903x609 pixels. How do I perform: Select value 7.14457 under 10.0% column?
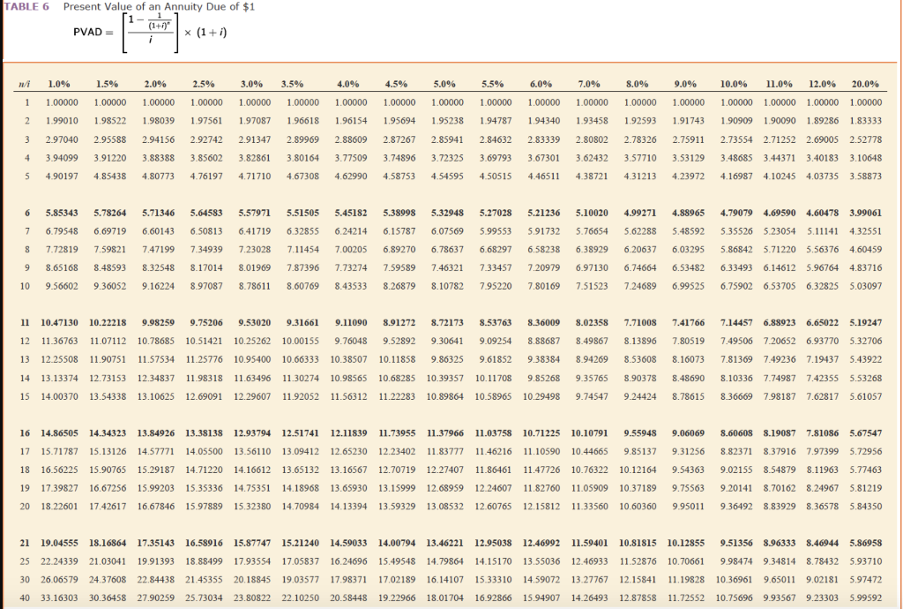(x=736, y=323)
